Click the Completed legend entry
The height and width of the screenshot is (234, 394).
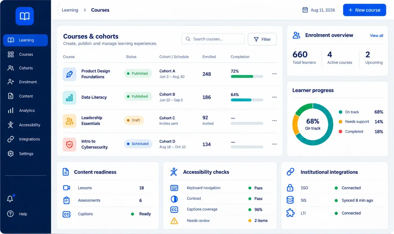[x=361, y=132]
